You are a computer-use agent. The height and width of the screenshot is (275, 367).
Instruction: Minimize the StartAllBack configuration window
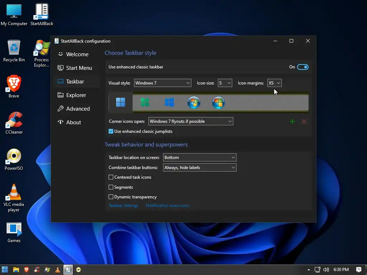[x=275, y=41]
